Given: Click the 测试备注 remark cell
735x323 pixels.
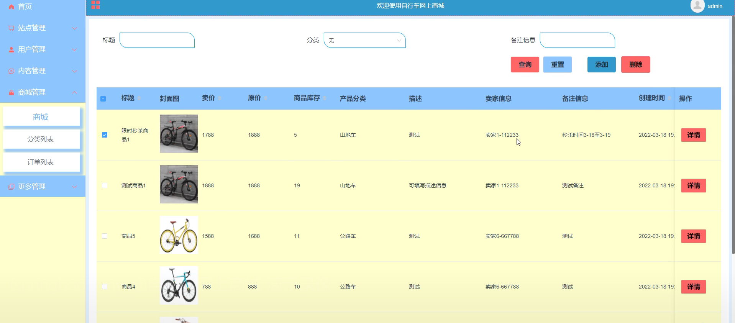Looking at the screenshot, I should point(573,185).
